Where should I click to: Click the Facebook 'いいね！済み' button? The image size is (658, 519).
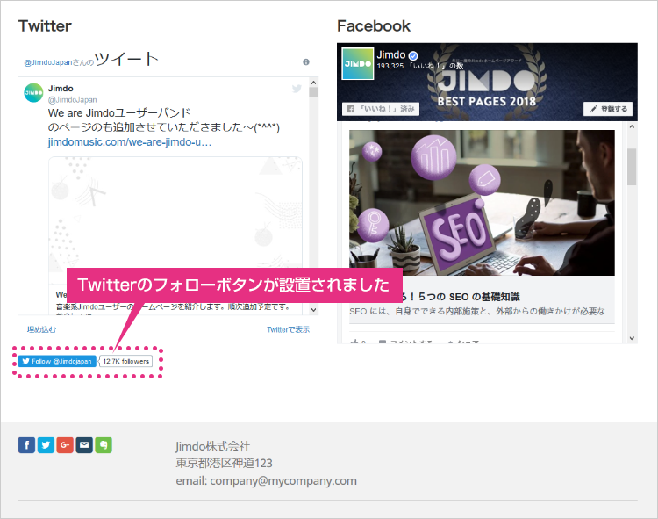(x=381, y=109)
